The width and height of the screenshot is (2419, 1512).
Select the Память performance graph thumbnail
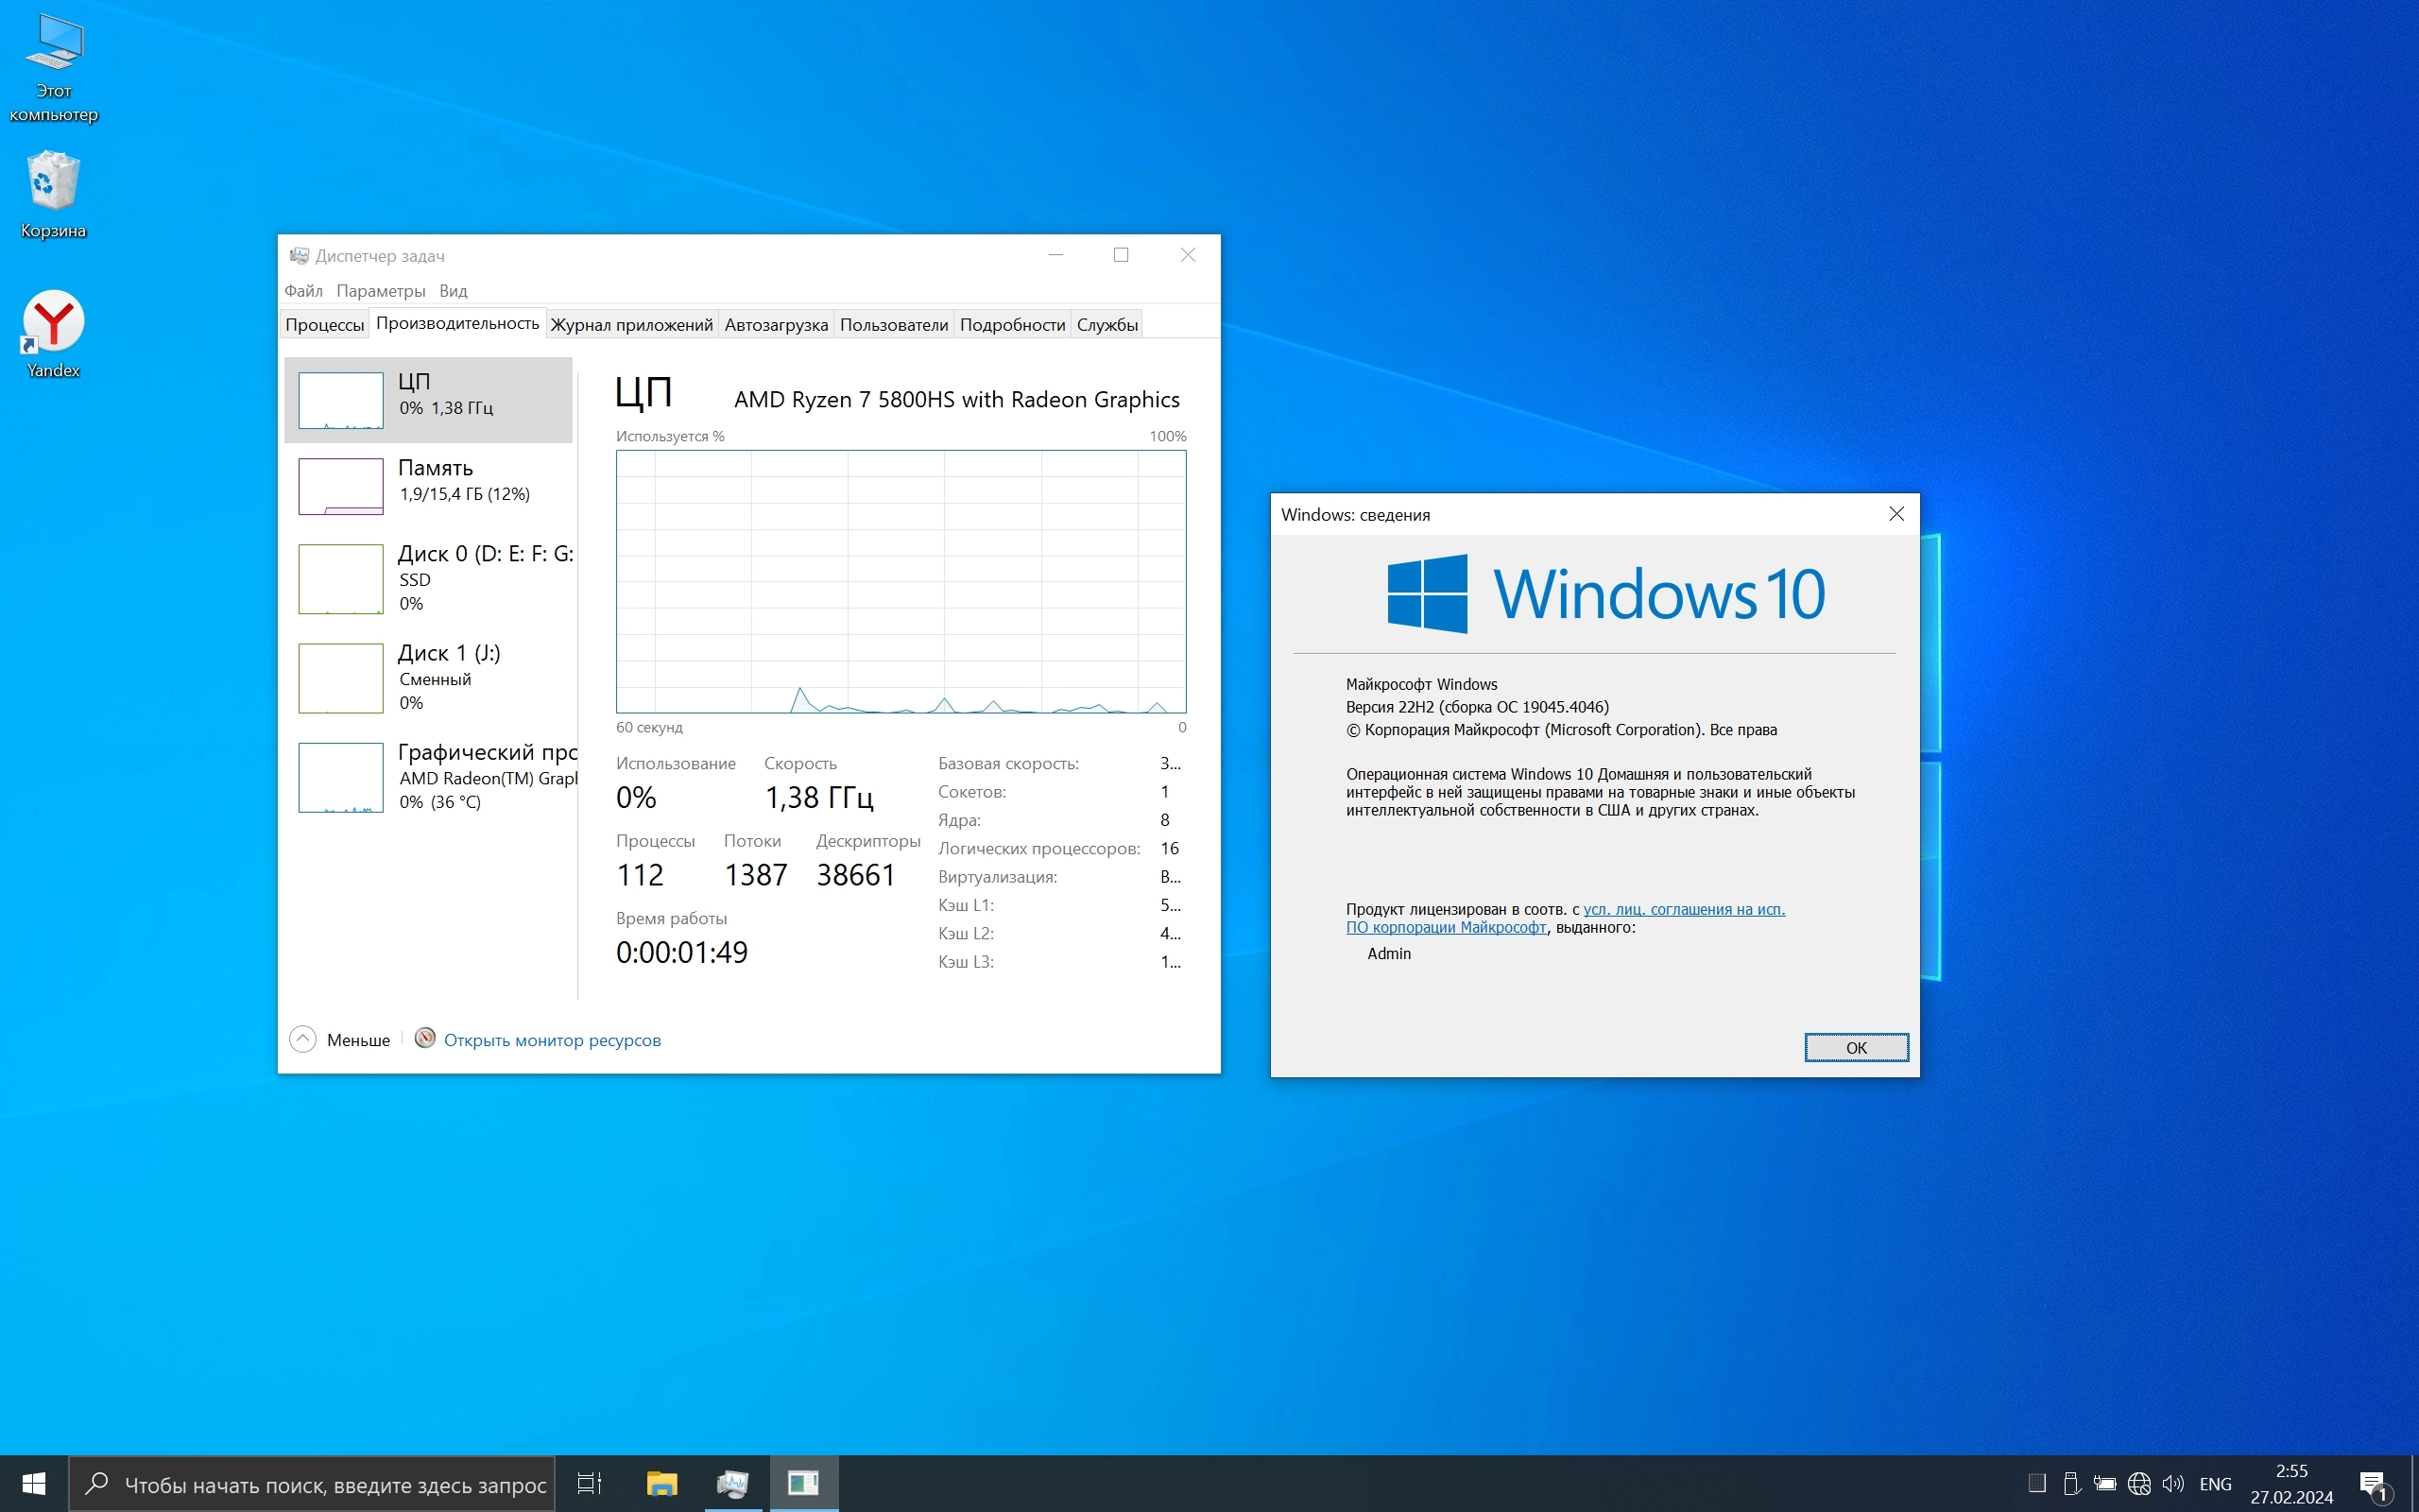(x=341, y=486)
